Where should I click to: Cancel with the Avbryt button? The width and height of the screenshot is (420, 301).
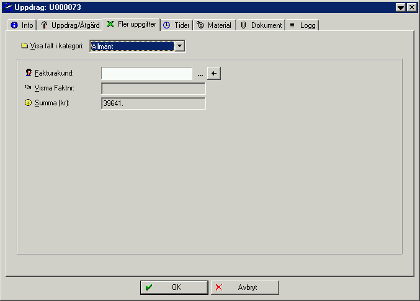tap(245, 287)
